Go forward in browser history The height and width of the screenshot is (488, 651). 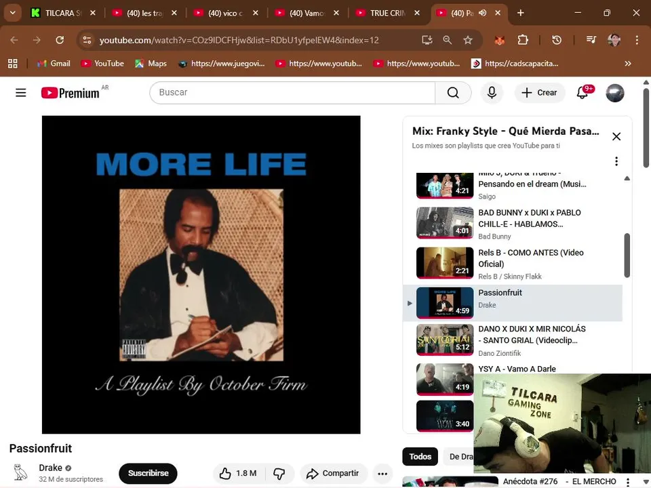coord(37,40)
